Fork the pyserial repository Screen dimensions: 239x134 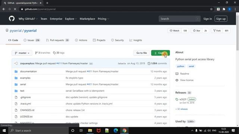217,31
